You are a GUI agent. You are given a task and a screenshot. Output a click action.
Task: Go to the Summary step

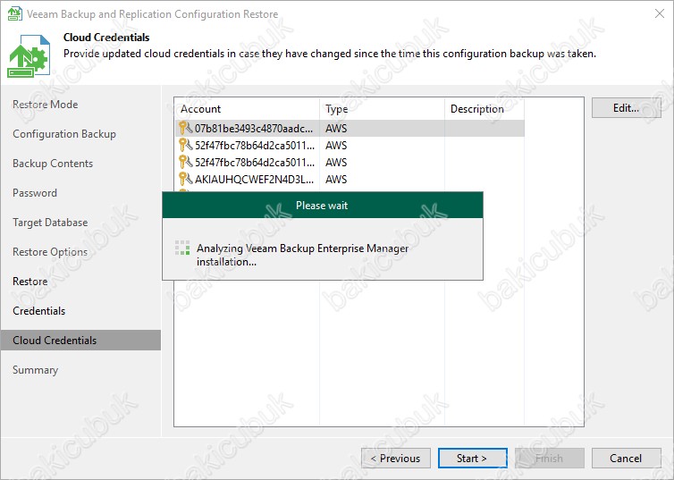tap(35, 370)
